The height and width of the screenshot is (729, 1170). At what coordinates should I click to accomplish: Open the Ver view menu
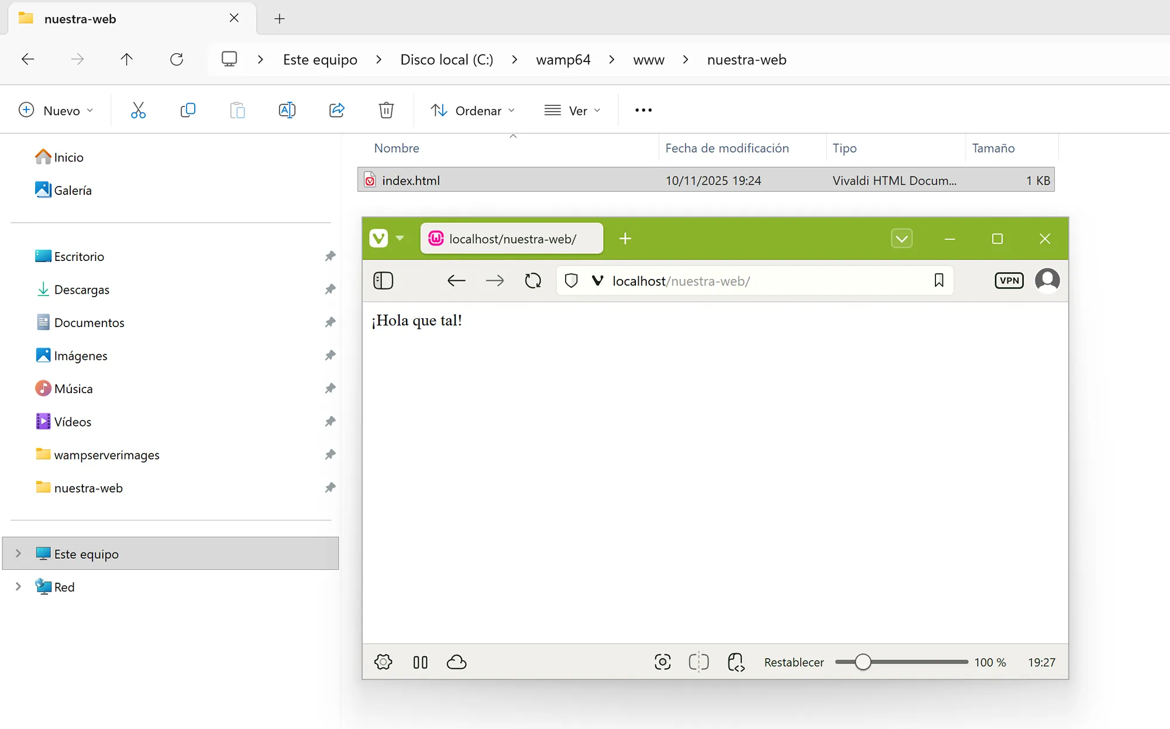pos(572,111)
